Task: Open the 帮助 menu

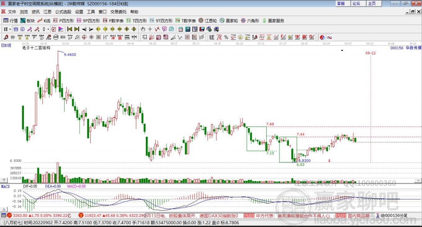Action: (134, 12)
